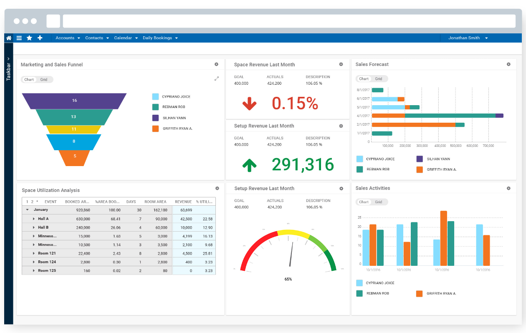
Task: Open Space Utilization Analysis gear settings
Action: [217, 189]
